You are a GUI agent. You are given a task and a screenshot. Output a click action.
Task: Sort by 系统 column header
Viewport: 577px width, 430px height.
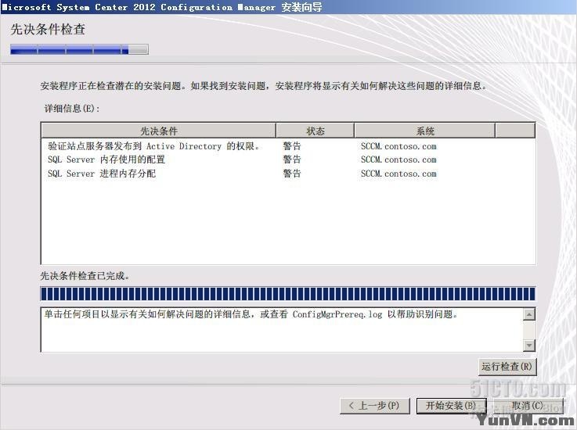point(424,131)
